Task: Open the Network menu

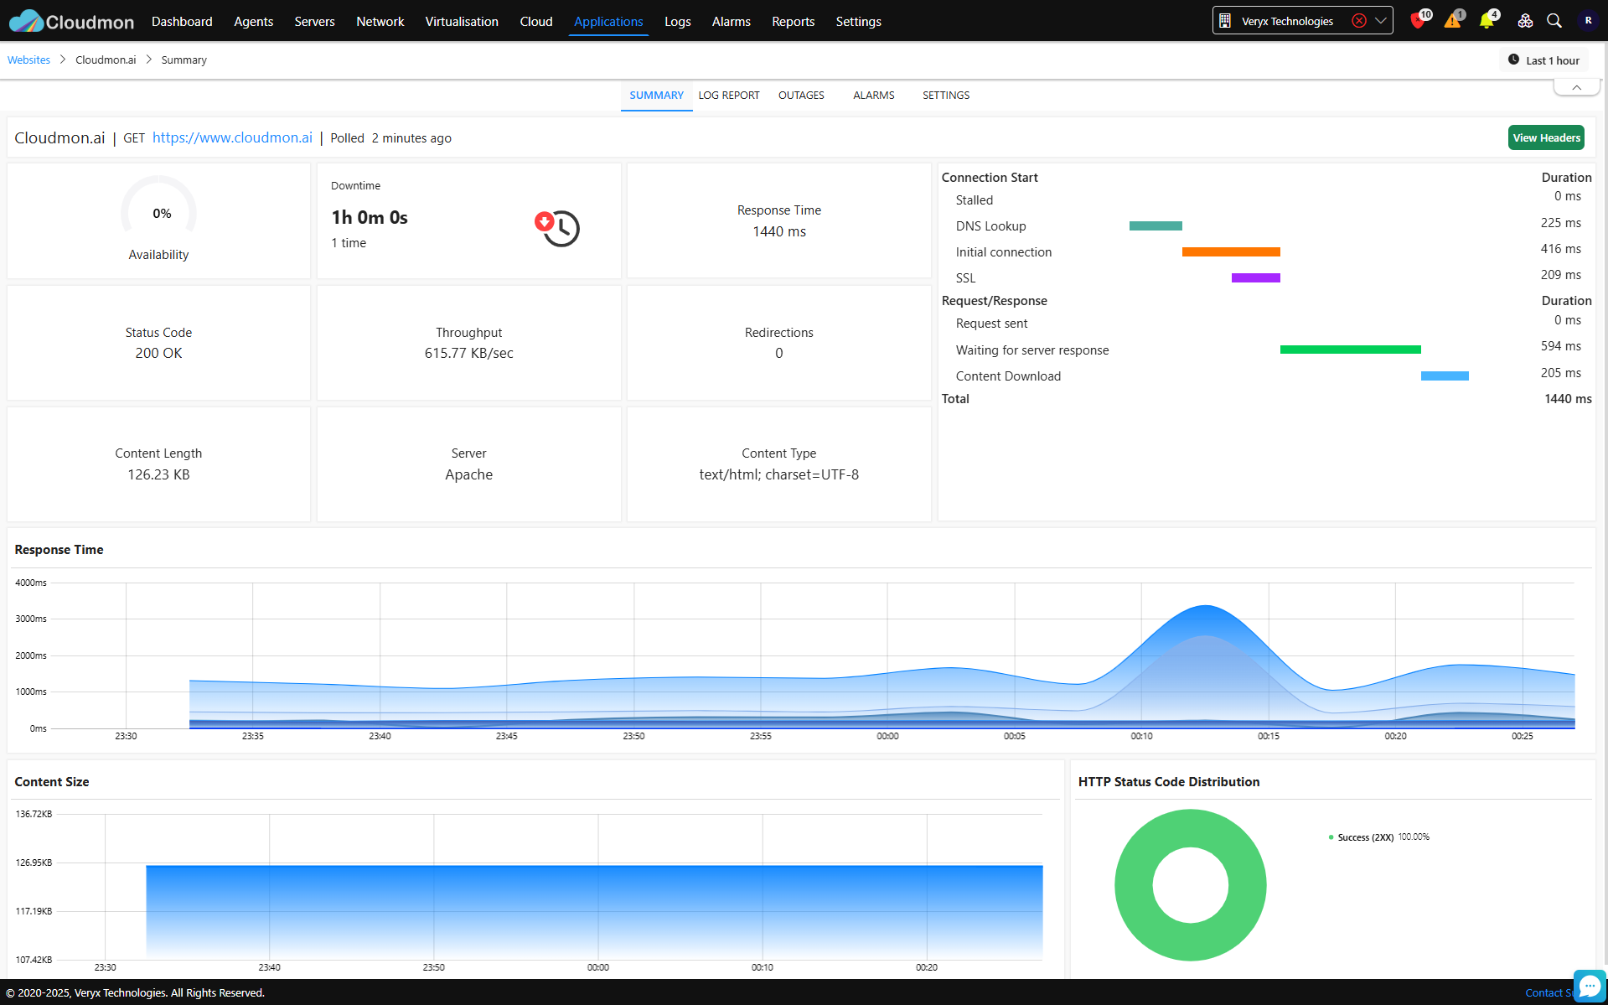Action: (380, 21)
